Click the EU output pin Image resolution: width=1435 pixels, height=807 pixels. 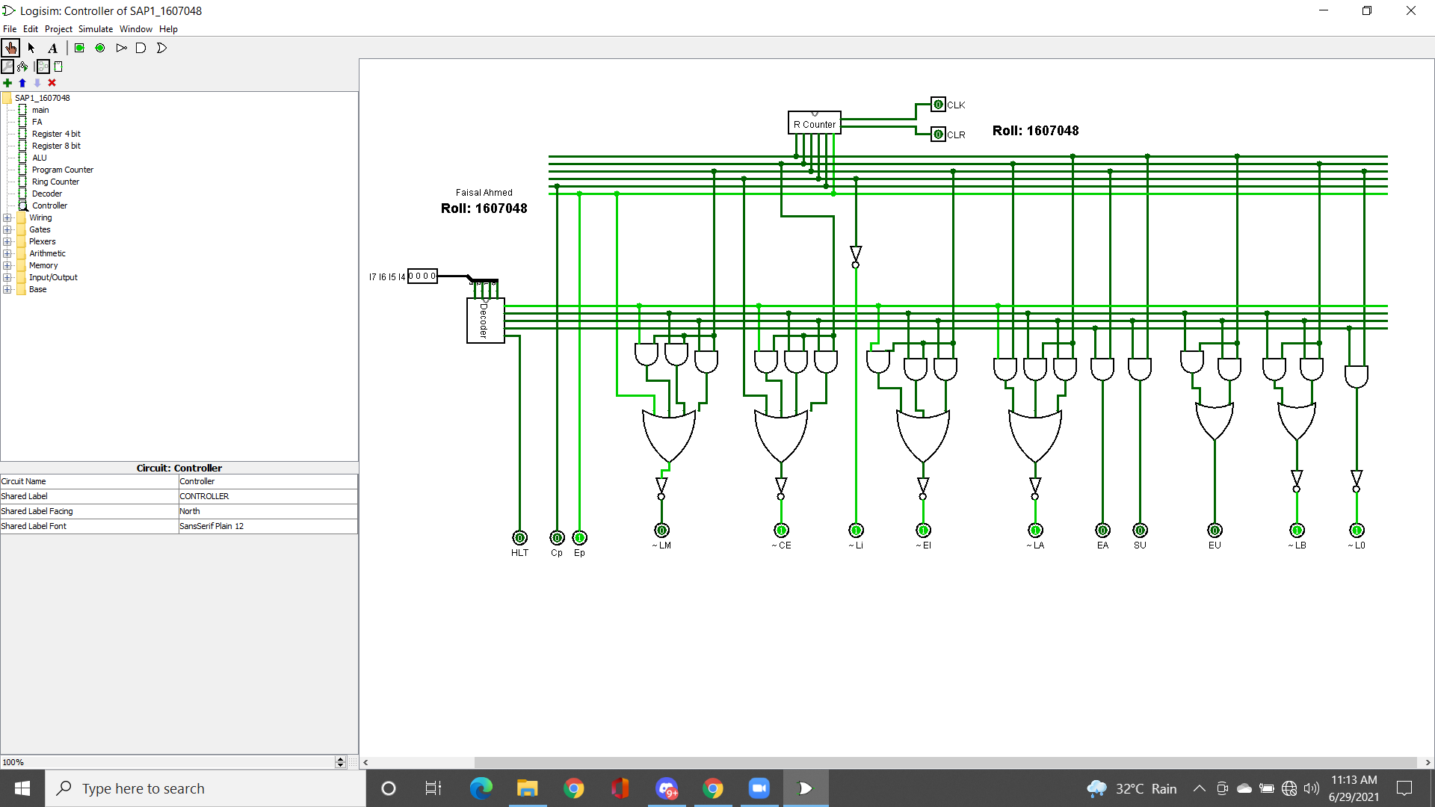tap(1215, 530)
